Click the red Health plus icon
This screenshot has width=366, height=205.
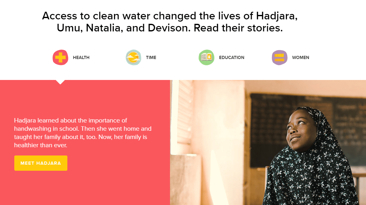pyautogui.click(x=60, y=57)
